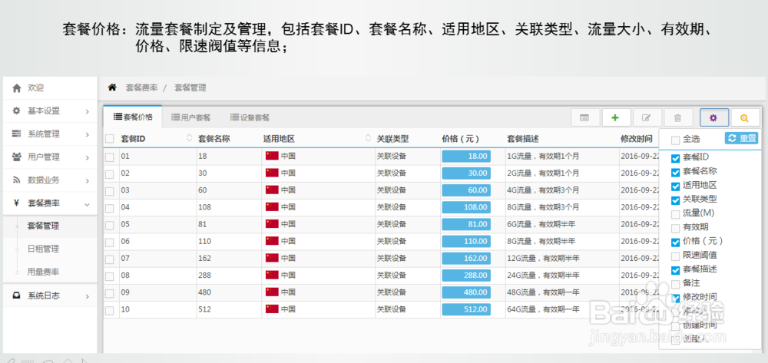The width and height of the screenshot is (768, 363).
Task: Click the 288.00 price bar
Action: 466,276
